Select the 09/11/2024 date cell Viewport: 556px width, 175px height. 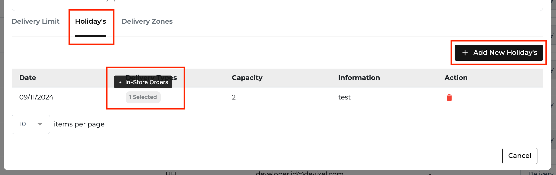(36, 97)
